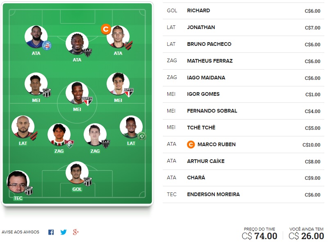Click the Facebook share icon
This screenshot has width=328, height=242.
51,232
